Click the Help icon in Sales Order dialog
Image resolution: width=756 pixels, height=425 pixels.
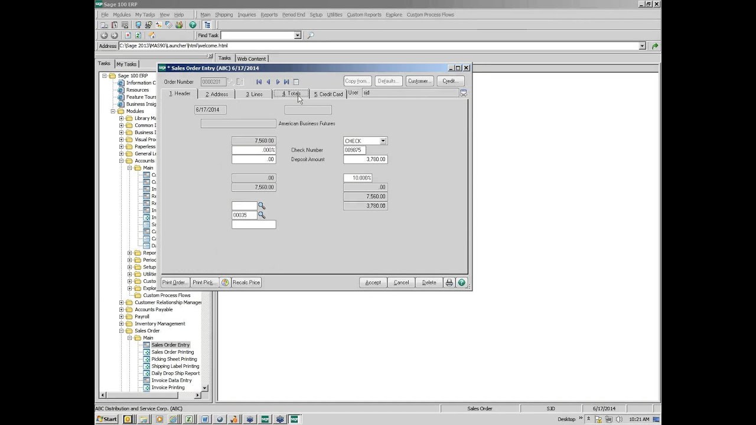pos(462,283)
